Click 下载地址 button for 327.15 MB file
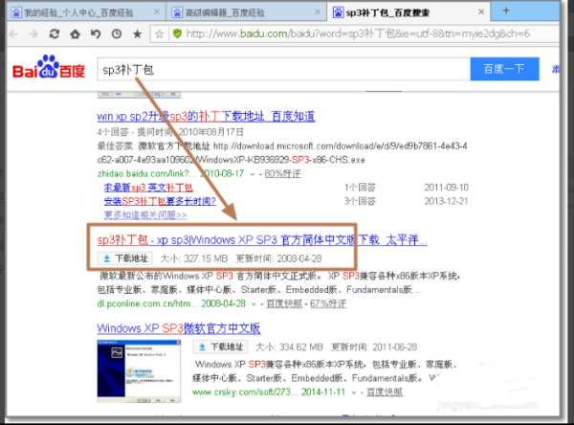Image resolution: width=574 pixels, height=425 pixels. click(125, 258)
